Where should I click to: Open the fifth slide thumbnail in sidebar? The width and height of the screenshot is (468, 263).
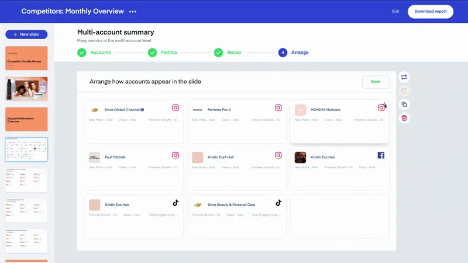point(26,180)
